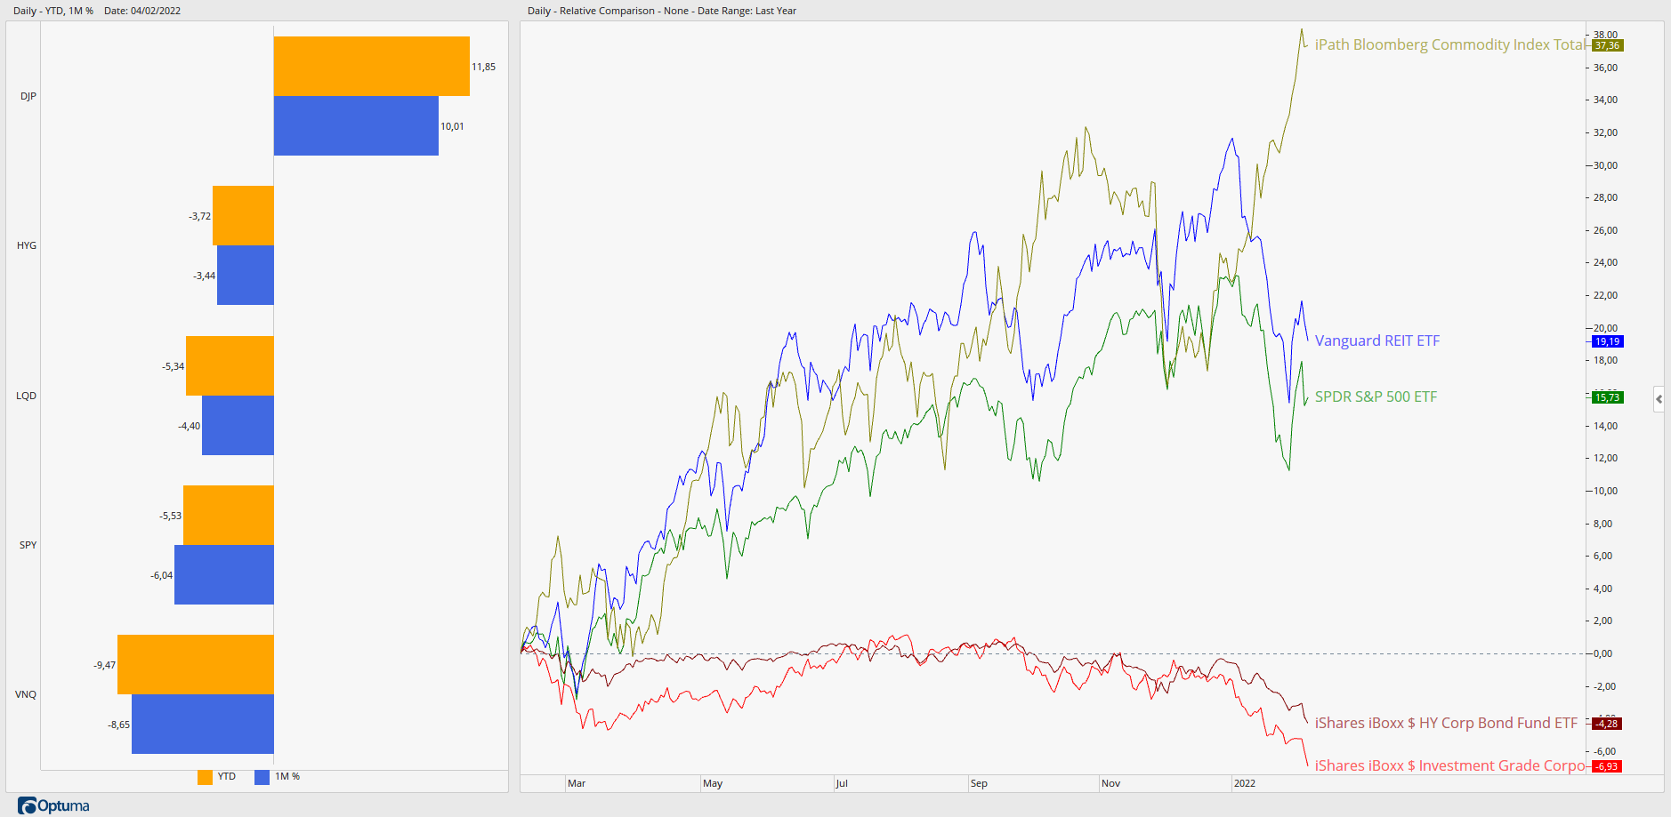The width and height of the screenshot is (1671, 817).
Task: Click the DJP YTD bar valued 11,85
Action: coord(372,66)
